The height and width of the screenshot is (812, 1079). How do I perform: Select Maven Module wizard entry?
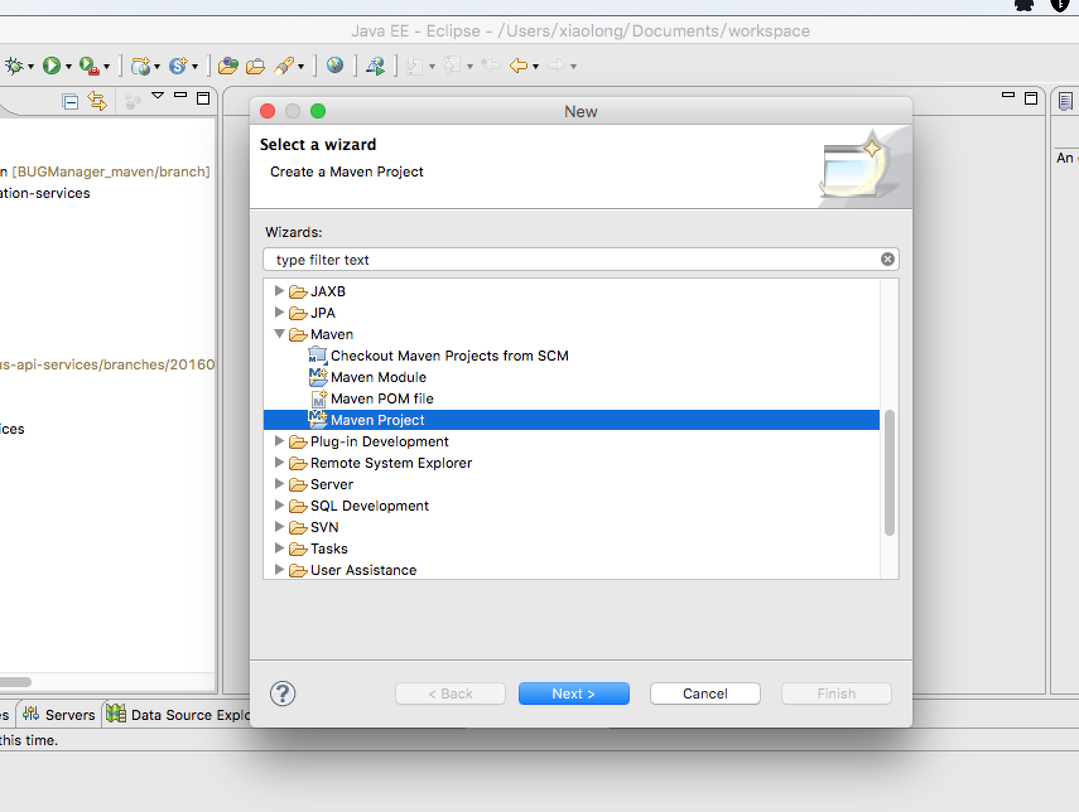pos(378,377)
